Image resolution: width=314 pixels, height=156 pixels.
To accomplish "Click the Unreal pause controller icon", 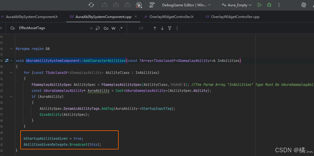I will coord(116,5).
